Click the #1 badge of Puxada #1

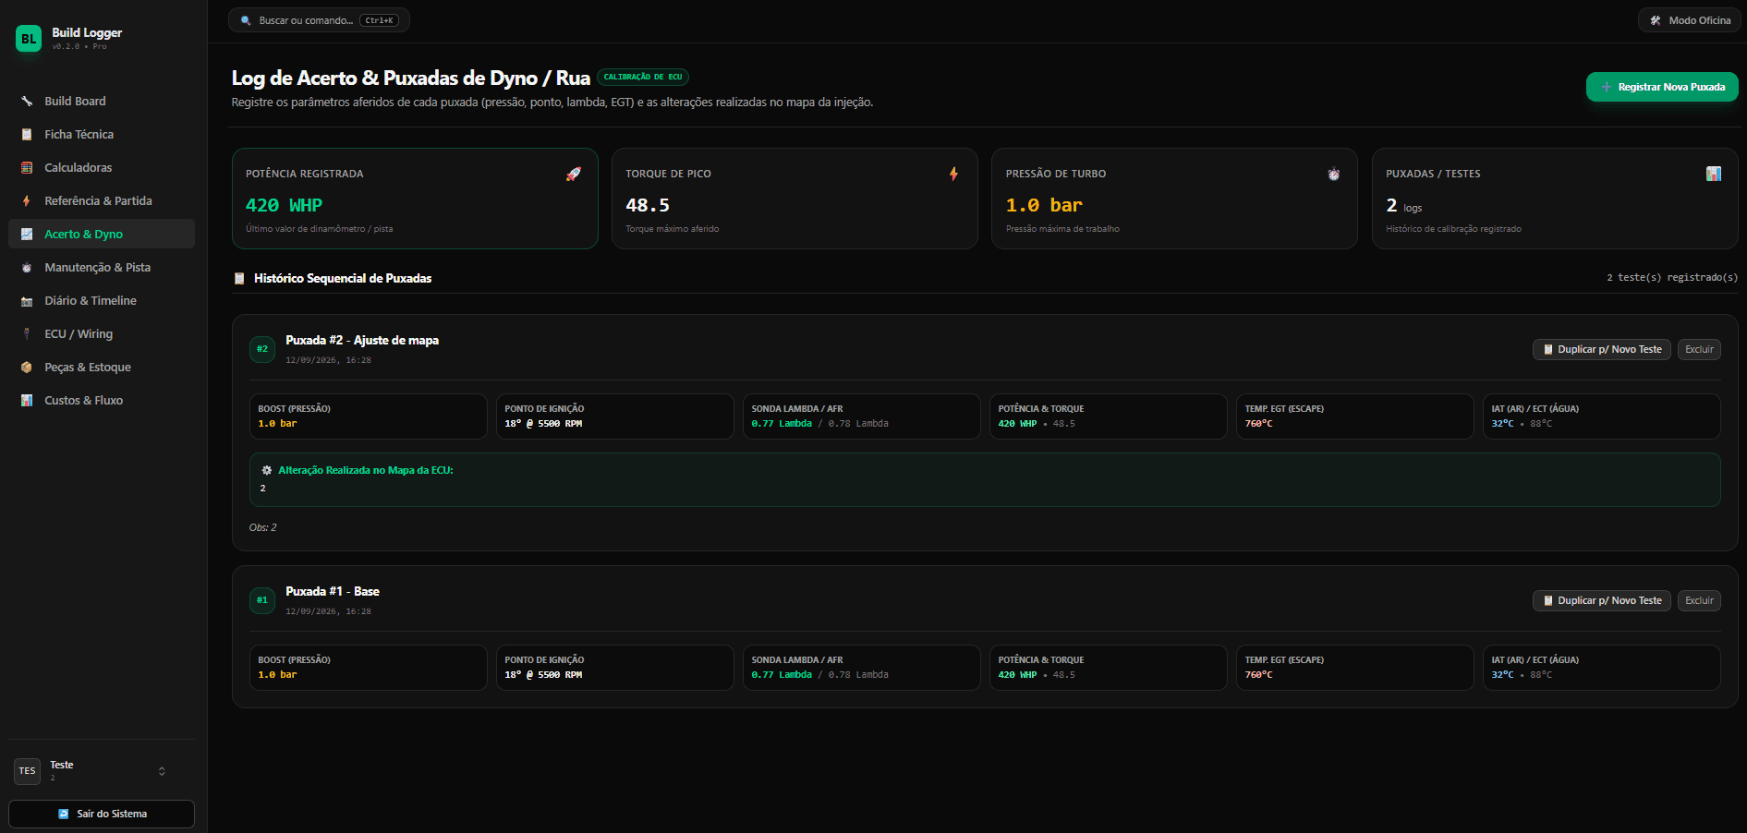(x=262, y=600)
